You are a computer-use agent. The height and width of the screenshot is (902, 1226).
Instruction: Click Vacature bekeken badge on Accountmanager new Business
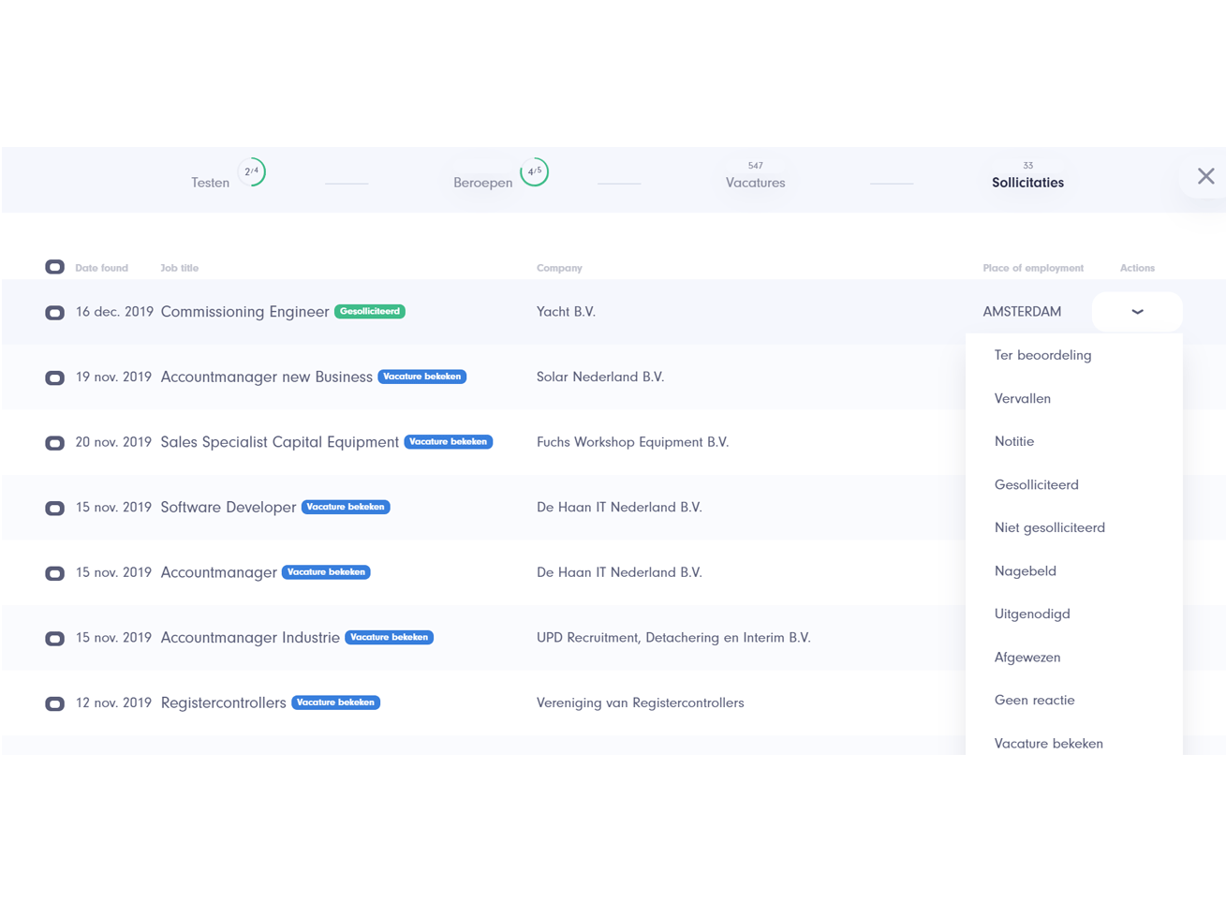click(422, 377)
